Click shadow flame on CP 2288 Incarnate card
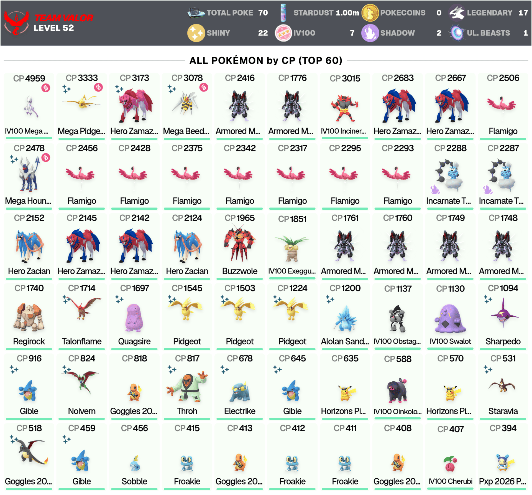Viewport: 532px width, 495px height. click(435, 190)
